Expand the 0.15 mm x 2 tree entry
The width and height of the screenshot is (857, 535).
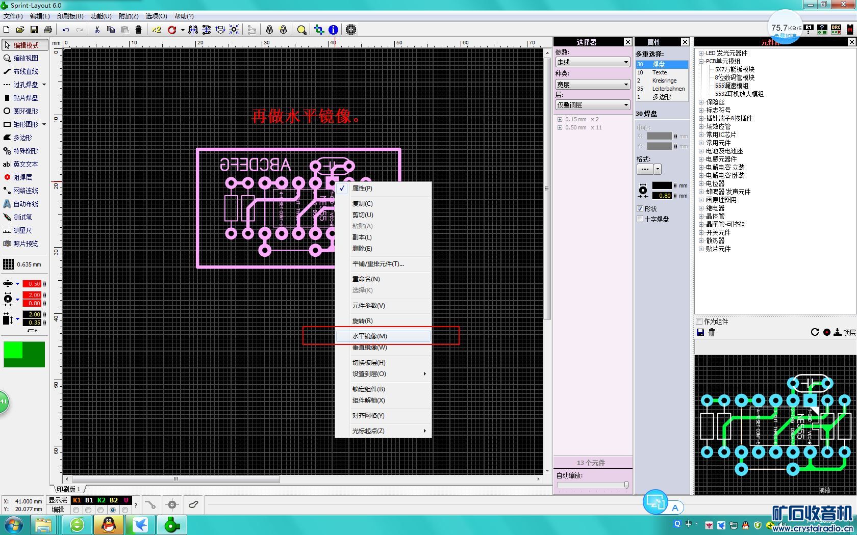pyautogui.click(x=560, y=119)
